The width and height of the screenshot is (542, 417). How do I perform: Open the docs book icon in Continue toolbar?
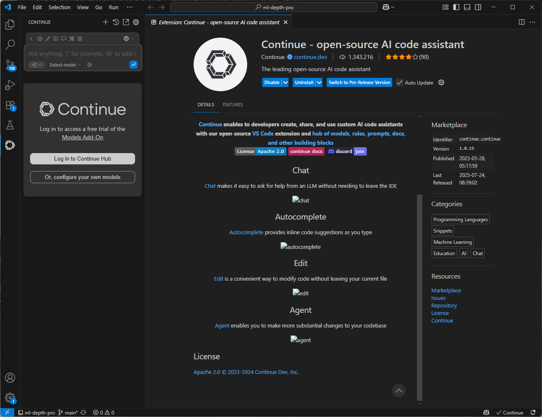click(x=56, y=38)
